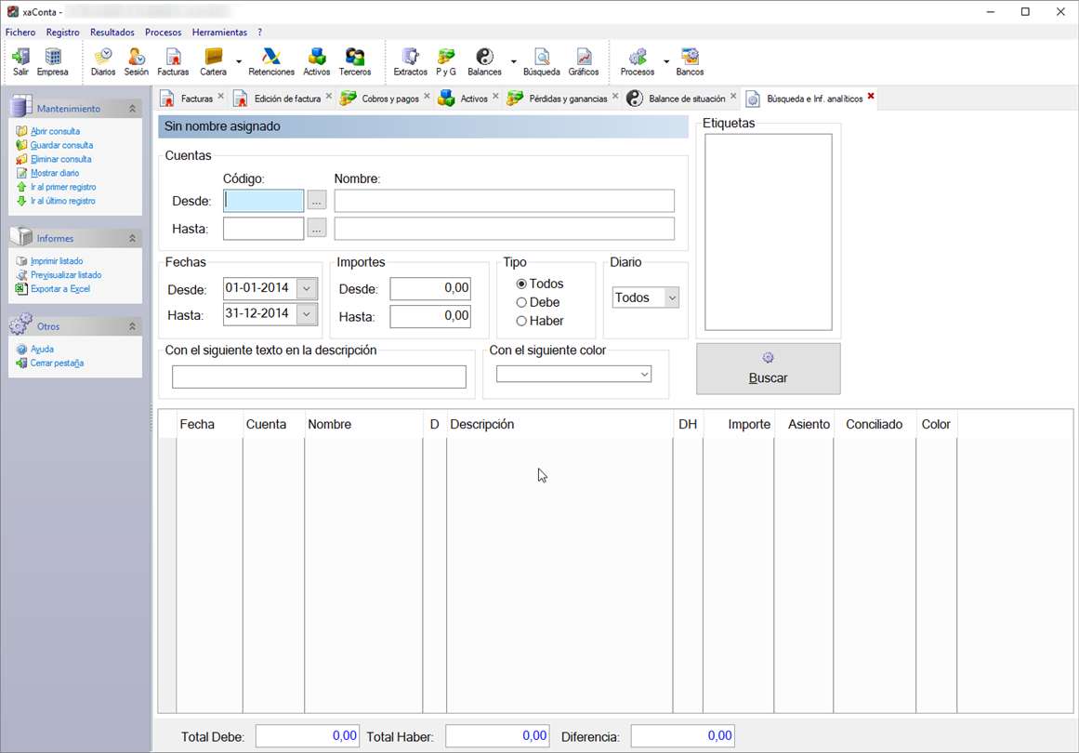Open the Procesos menu in menu bar
The height and width of the screenshot is (753, 1079).
163,33
